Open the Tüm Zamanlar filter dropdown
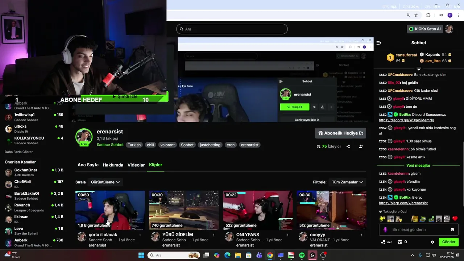The width and height of the screenshot is (464, 261). (x=347, y=182)
